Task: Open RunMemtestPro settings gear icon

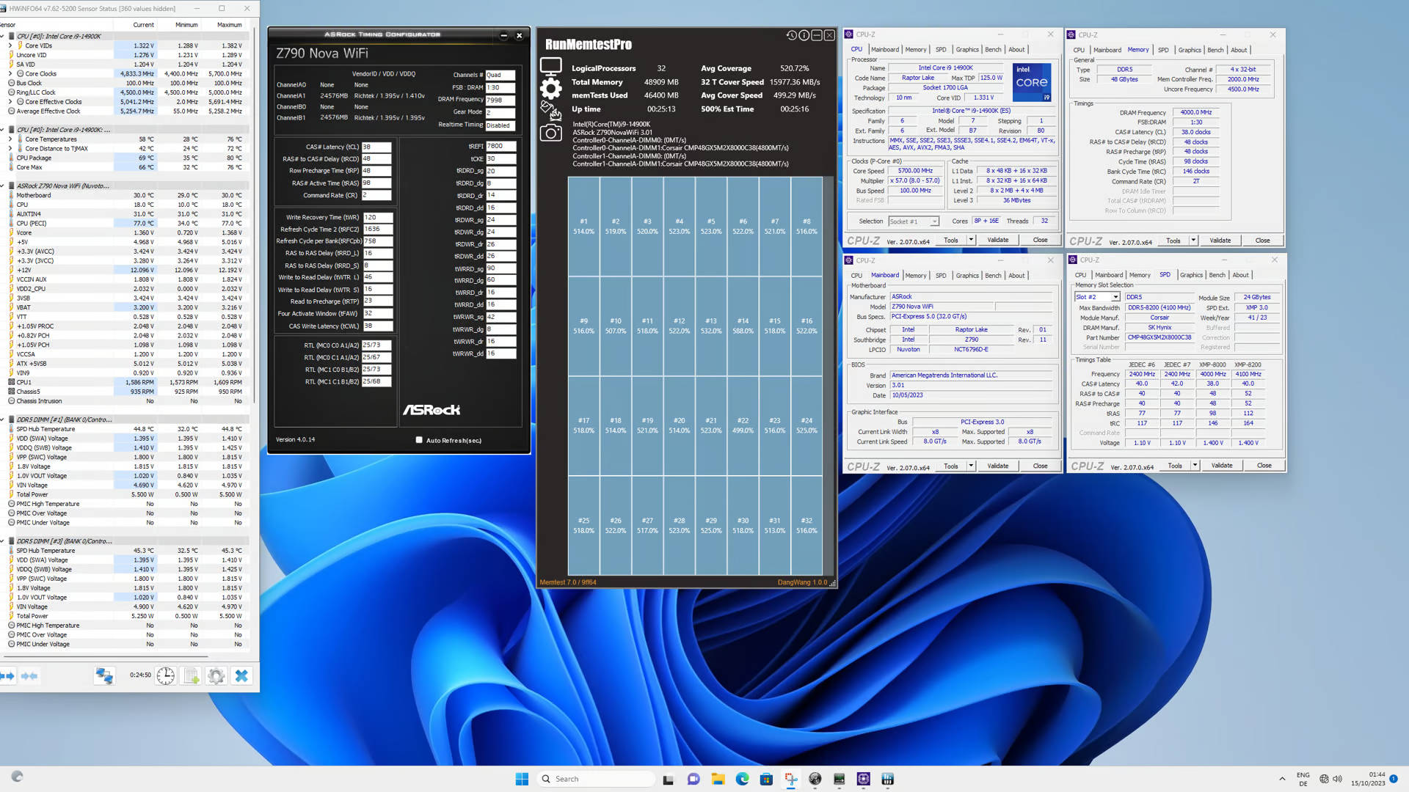Action: [550, 89]
